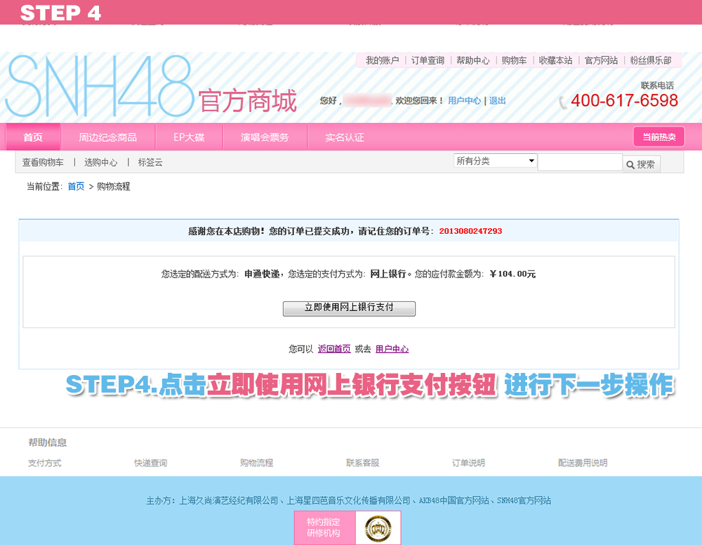Open 订单查询 in top bar
Image resolution: width=702 pixels, height=545 pixels.
pyautogui.click(x=428, y=60)
